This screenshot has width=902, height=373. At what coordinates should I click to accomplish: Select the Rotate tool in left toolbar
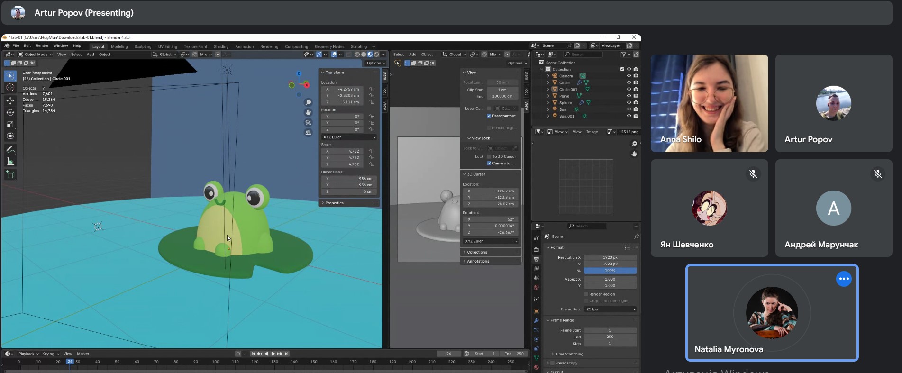point(10,112)
